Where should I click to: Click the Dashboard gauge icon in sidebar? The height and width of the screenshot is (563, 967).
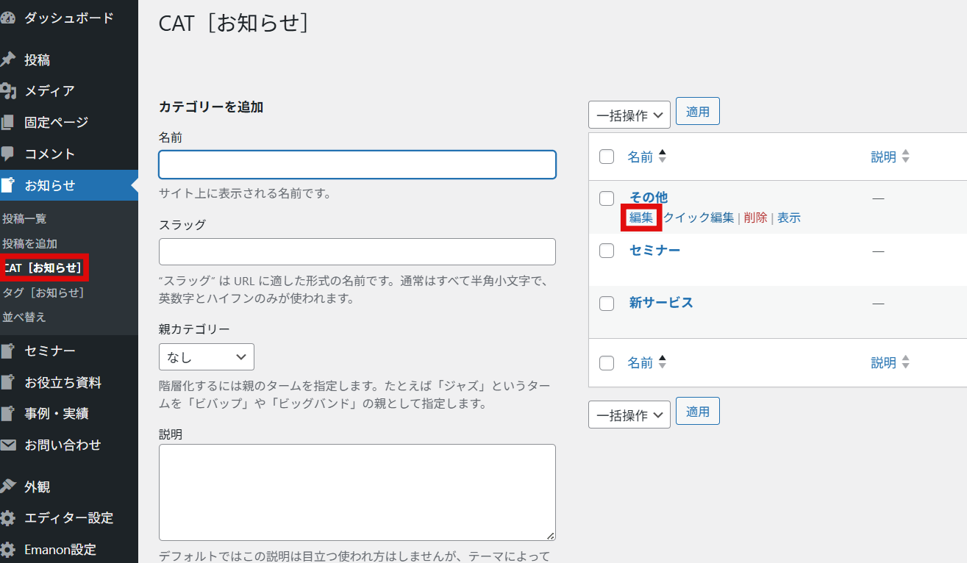pyautogui.click(x=7, y=18)
